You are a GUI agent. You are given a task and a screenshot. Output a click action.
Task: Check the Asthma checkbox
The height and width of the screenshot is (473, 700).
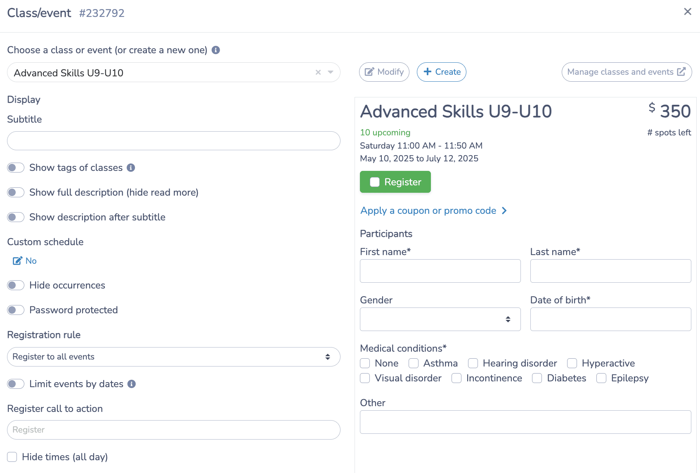(x=414, y=363)
